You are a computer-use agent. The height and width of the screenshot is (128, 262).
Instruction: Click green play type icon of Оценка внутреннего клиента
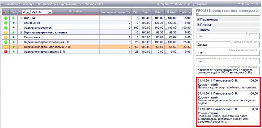coord(14,32)
